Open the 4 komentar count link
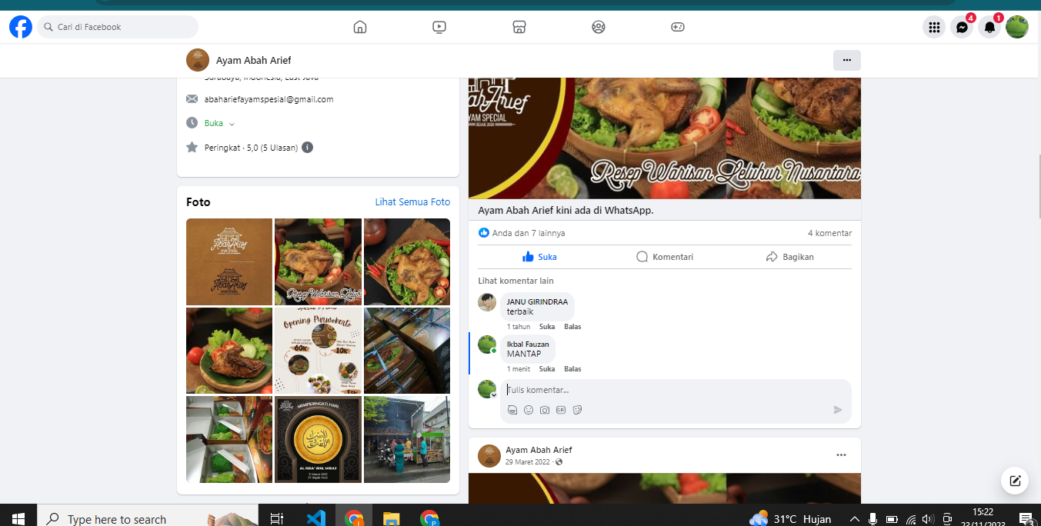This screenshot has width=1041, height=526. point(829,233)
